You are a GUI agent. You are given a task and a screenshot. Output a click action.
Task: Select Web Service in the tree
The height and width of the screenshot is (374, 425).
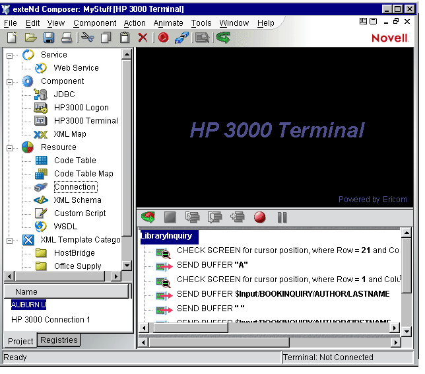[76, 68]
